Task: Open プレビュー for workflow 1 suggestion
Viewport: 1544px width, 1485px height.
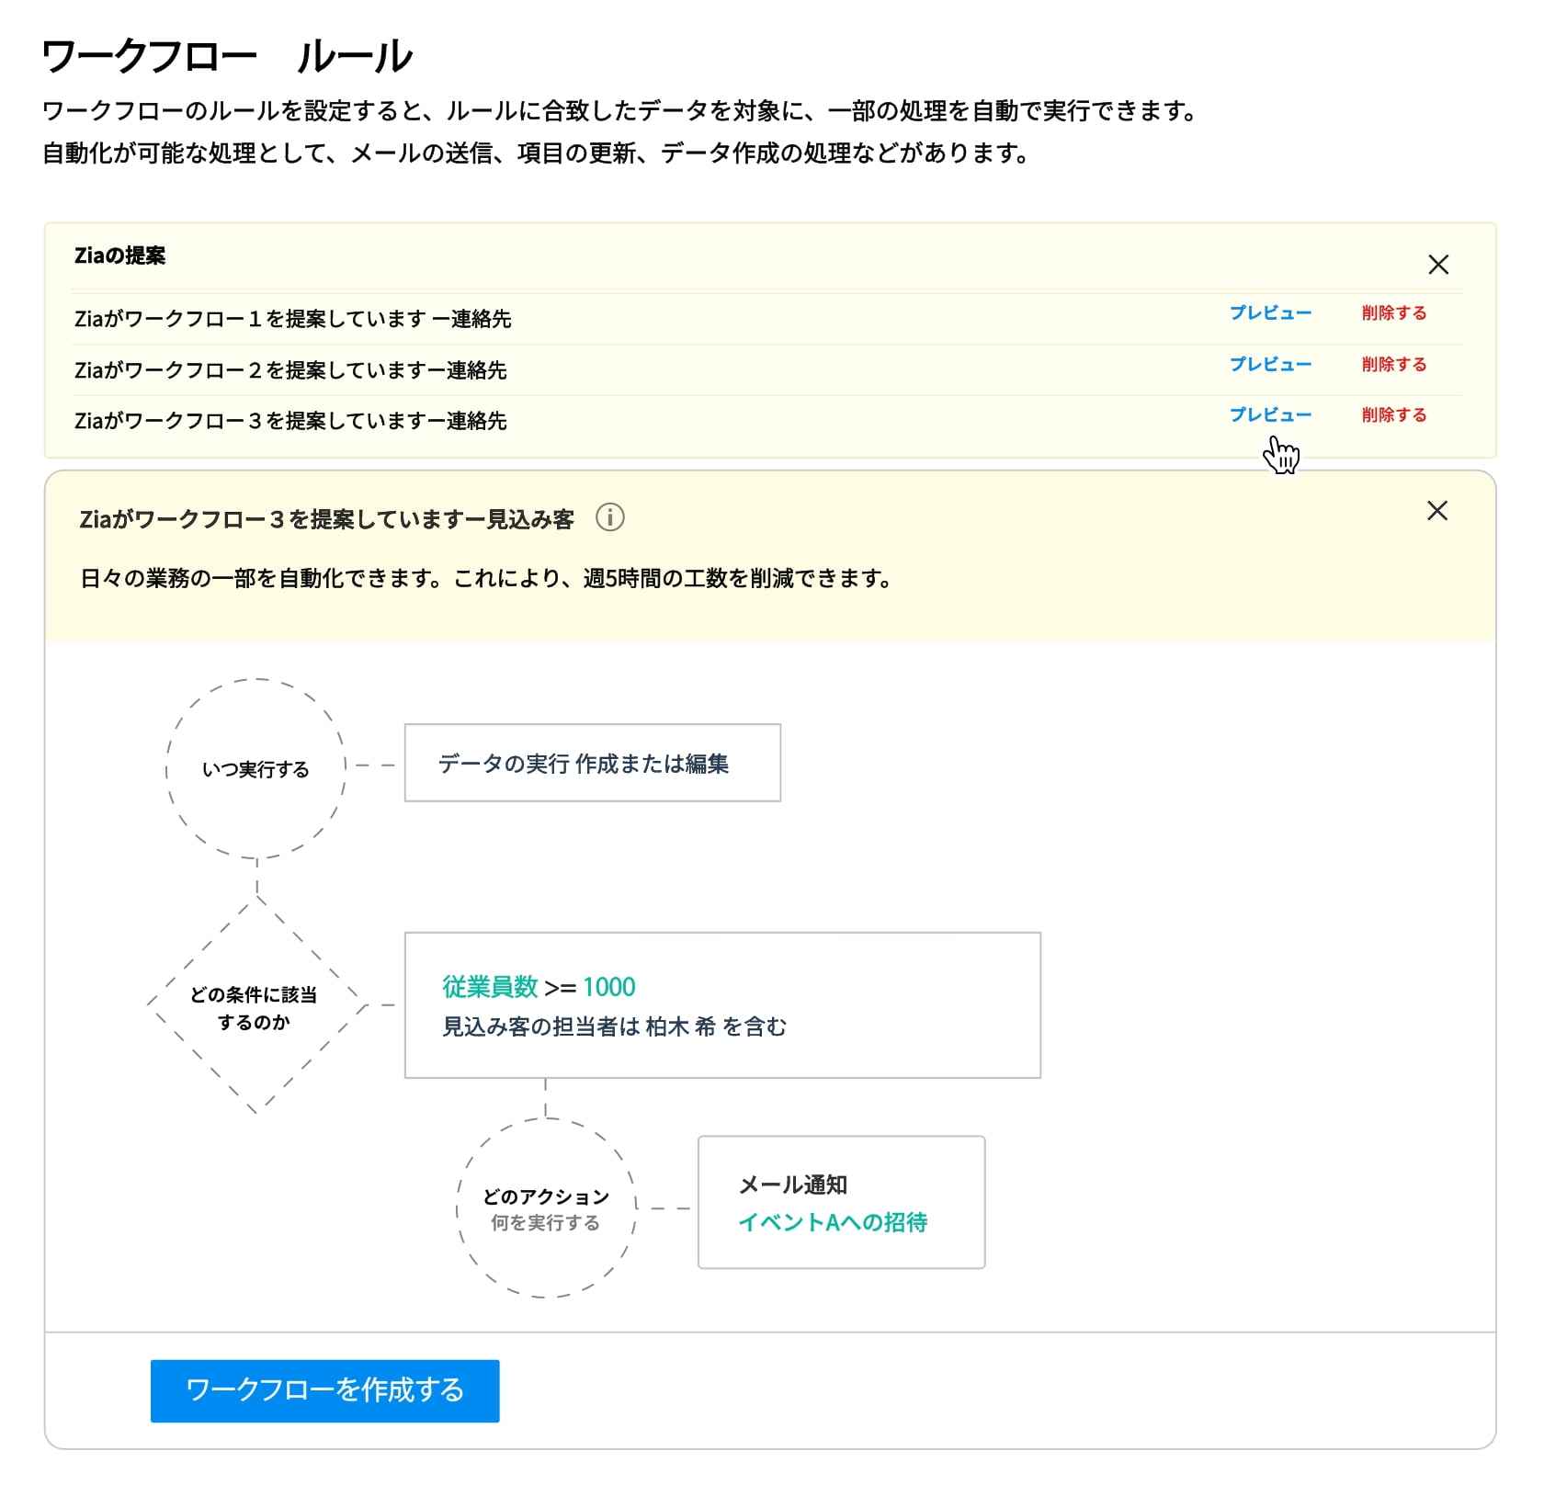Action: tap(1270, 313)
